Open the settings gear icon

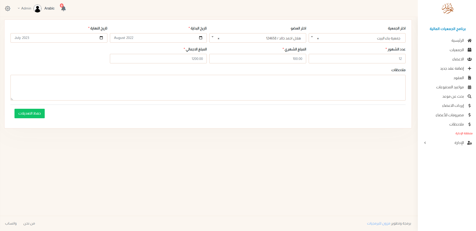[x=8, y=8]
